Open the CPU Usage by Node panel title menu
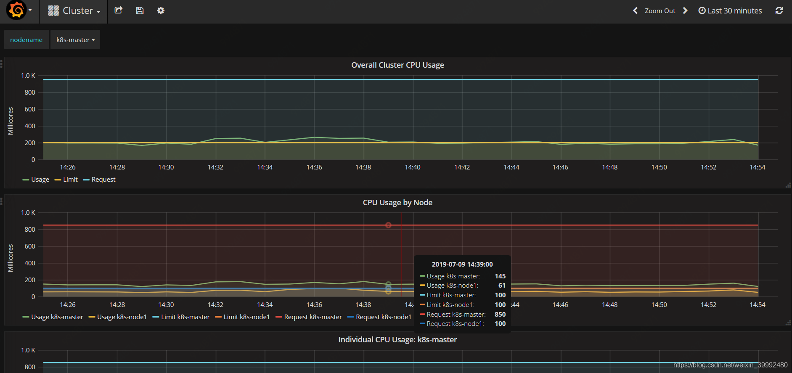 pos(397,203)
